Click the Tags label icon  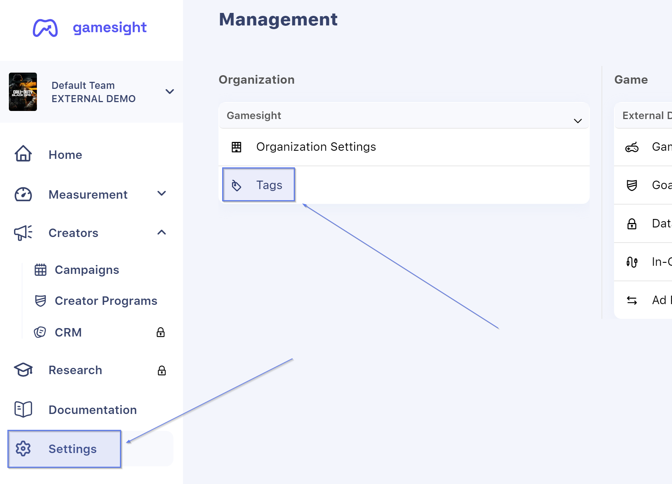237,185
